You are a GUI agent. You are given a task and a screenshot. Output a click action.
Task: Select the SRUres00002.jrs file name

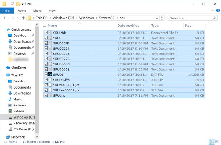(x=66, y=90)
